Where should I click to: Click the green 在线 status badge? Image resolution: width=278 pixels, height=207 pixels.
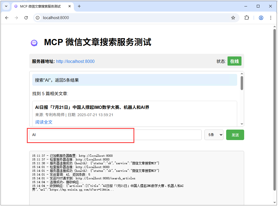tap(234, 61)
